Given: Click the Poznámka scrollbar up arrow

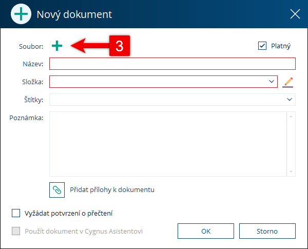Looking at the screenshot, I should tap(291, 117).
